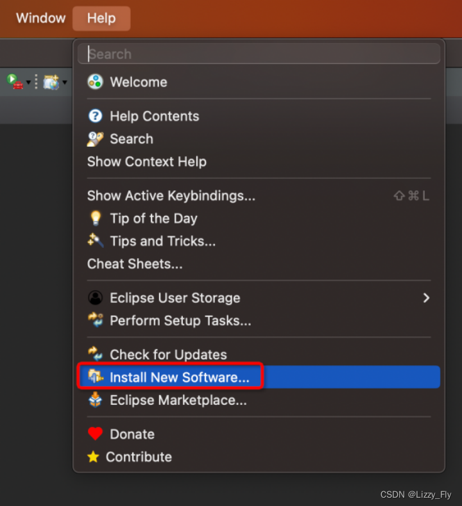Open Show Active Keybindings
The width and height of the screenshot is (462, 506).
pos(259,196)
